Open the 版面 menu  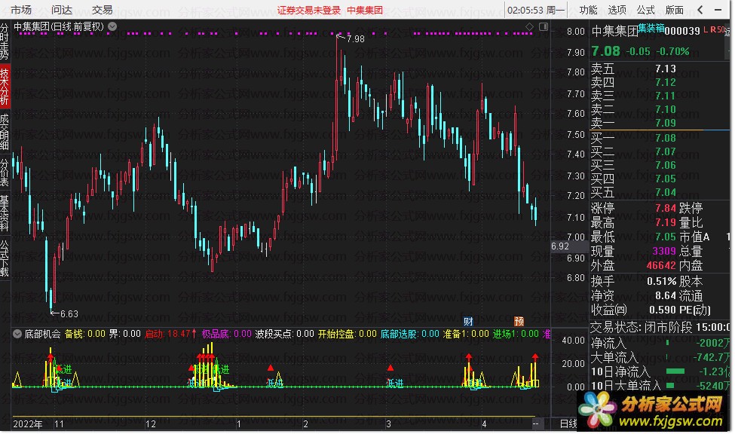[674, 9]
